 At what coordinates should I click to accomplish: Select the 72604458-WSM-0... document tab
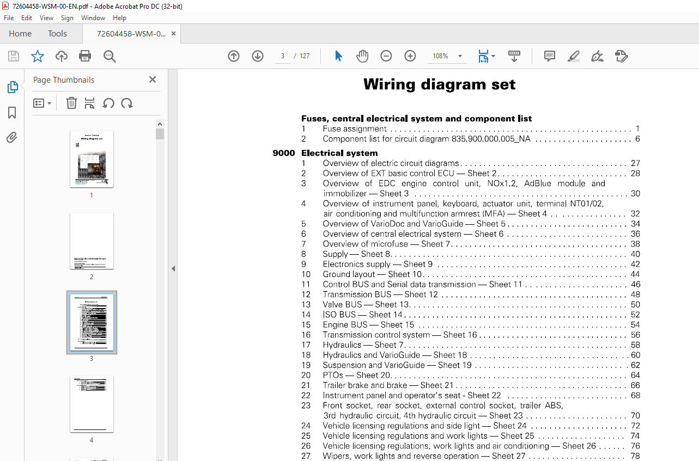[x=131, y=34]
